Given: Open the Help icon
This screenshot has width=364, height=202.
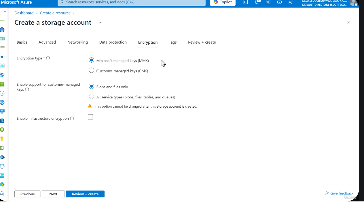Looking at the screenshot, I should coord(279,2).
